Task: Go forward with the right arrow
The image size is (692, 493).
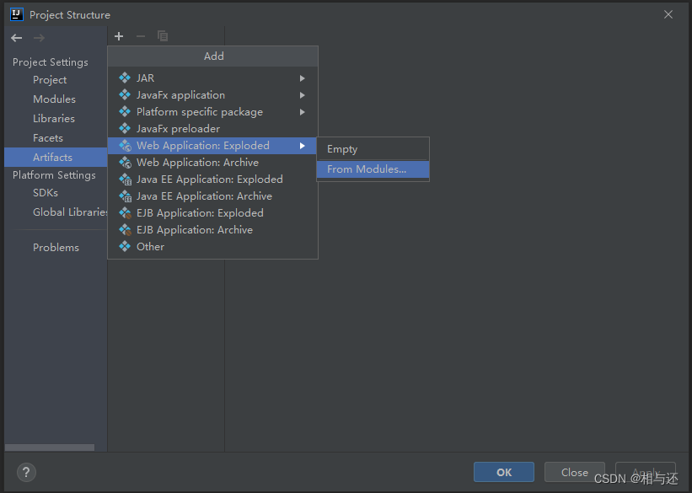Action: pos(39,38)
